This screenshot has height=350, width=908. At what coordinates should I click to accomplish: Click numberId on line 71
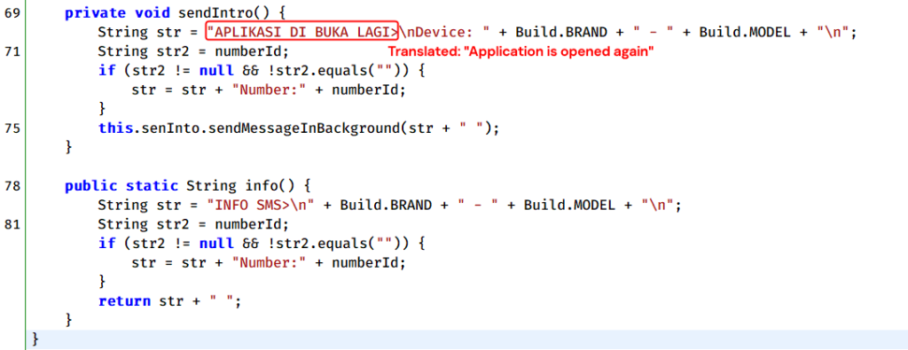tap(248, 51)
